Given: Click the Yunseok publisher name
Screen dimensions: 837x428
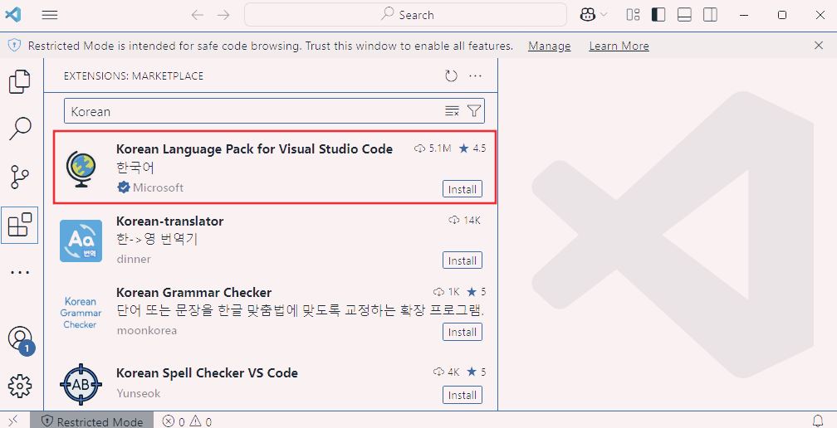Looking at the screenshot, I should pyautogui.click(x=138, y=393).
